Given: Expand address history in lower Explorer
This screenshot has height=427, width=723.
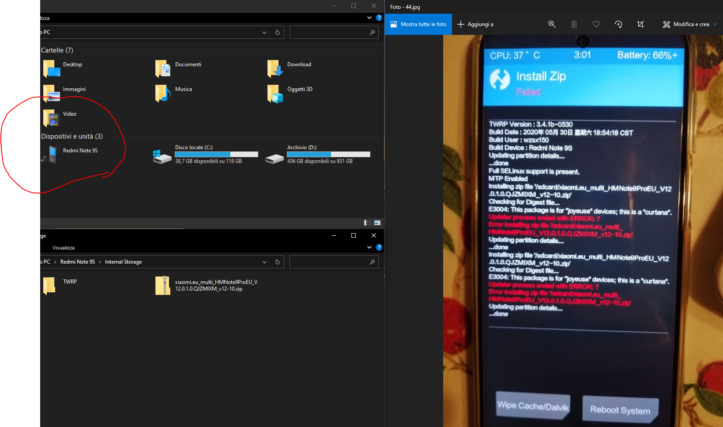Looking at the screenshot, I should tap(264, 262).
